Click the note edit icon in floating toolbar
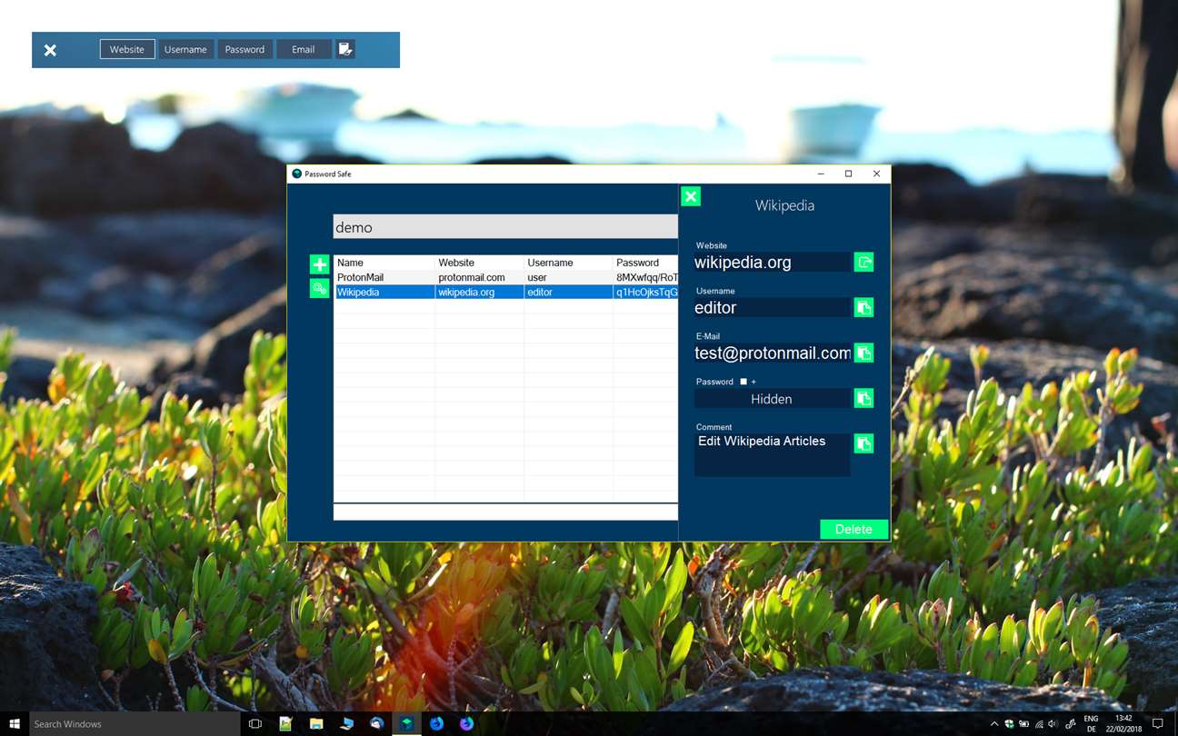Image resolution: width=1178 pixels, height=736 pixels. click(345, 49)
